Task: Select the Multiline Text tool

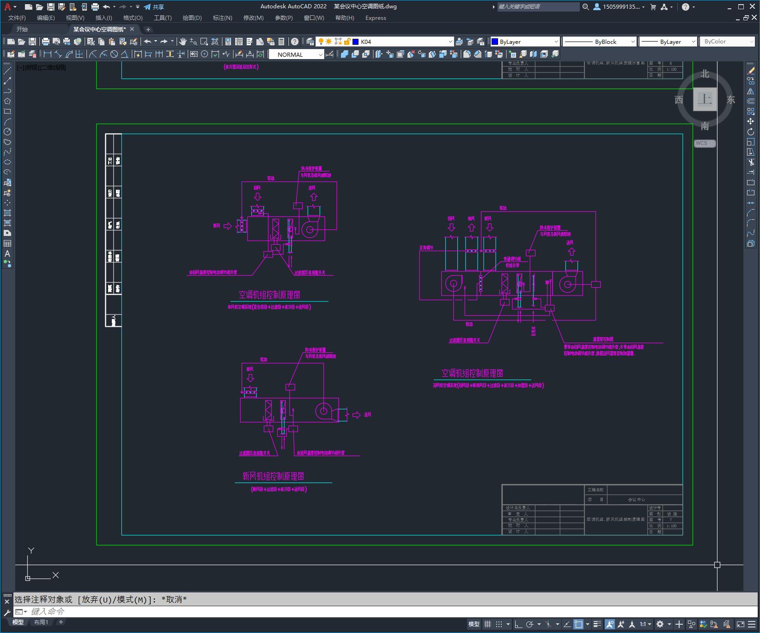Action: click(x=7, y=253)
